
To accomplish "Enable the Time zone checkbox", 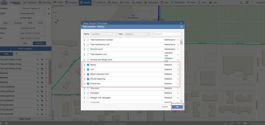I will click(x=88, y=89).
